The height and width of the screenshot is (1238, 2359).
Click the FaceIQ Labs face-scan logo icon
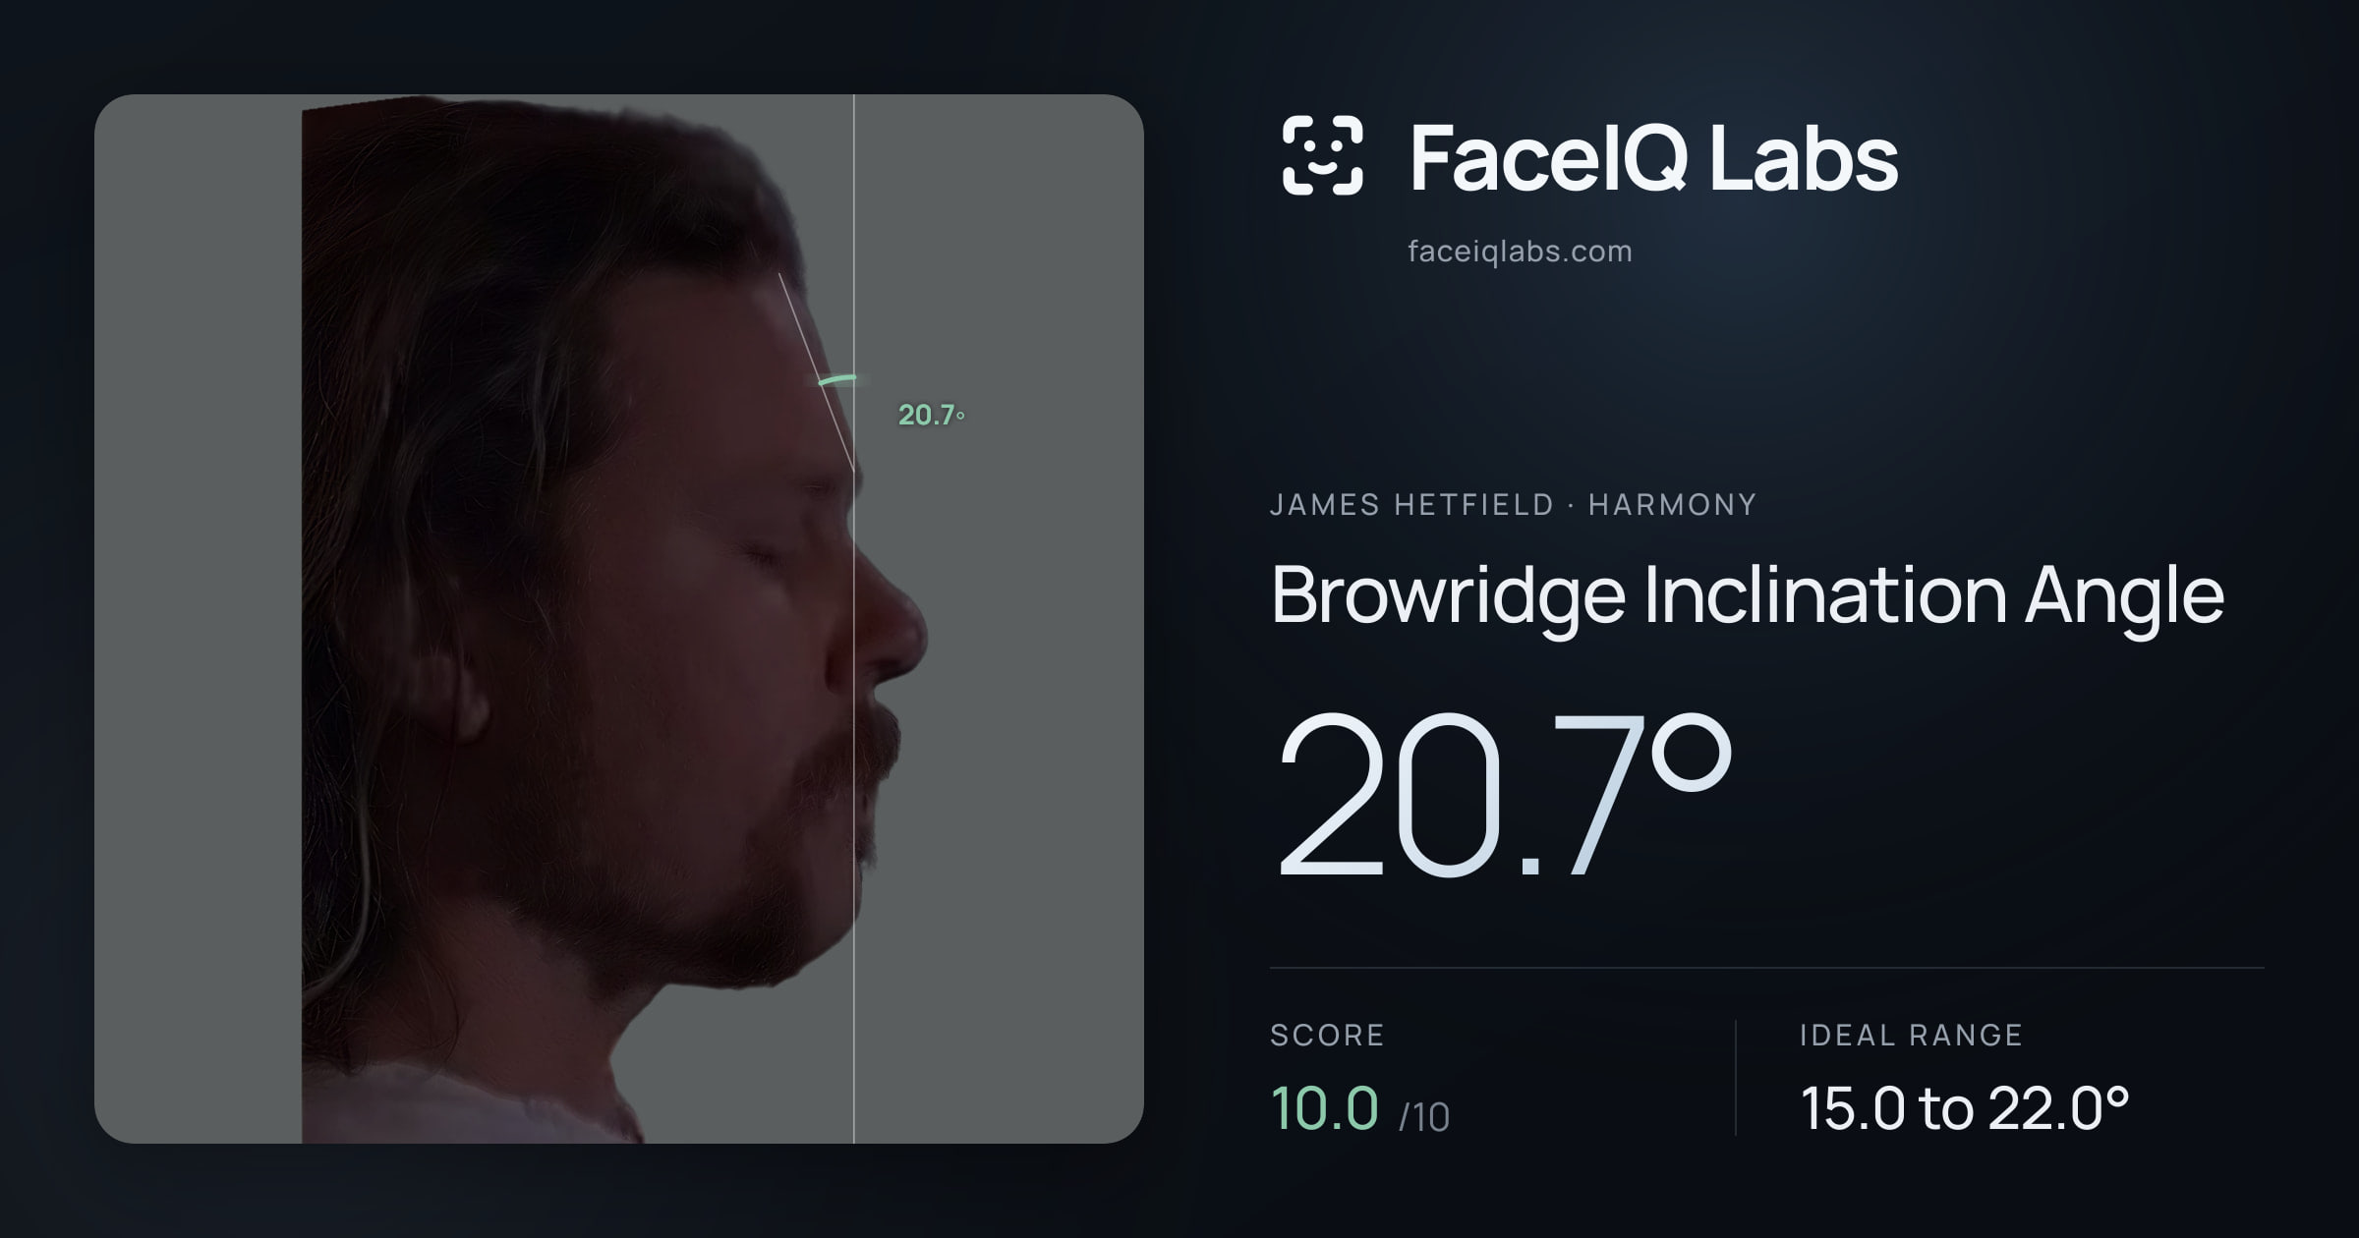coord(1322,155)
